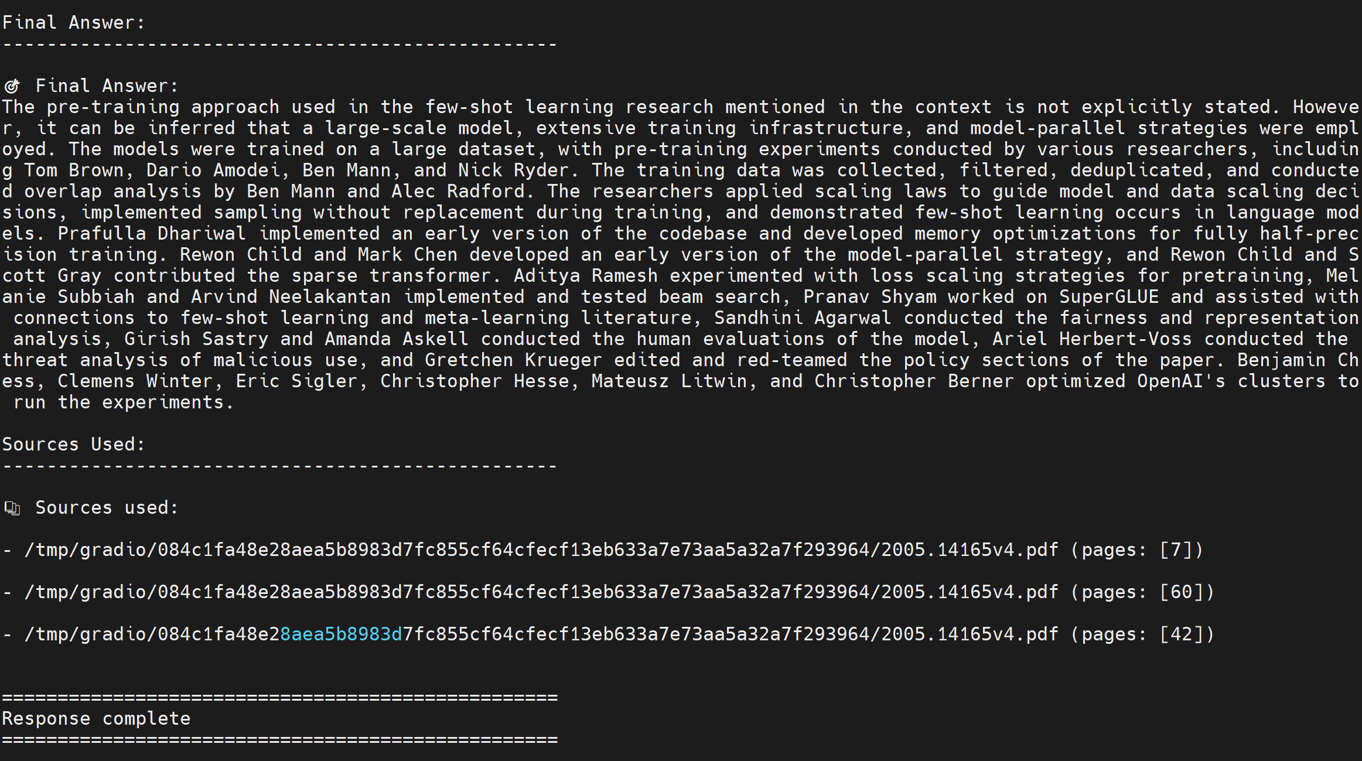Click the "Sources Used:" section heading

[73, 445]
